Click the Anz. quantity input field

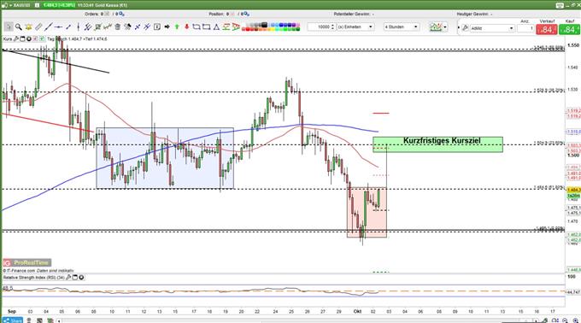[525, 28]
